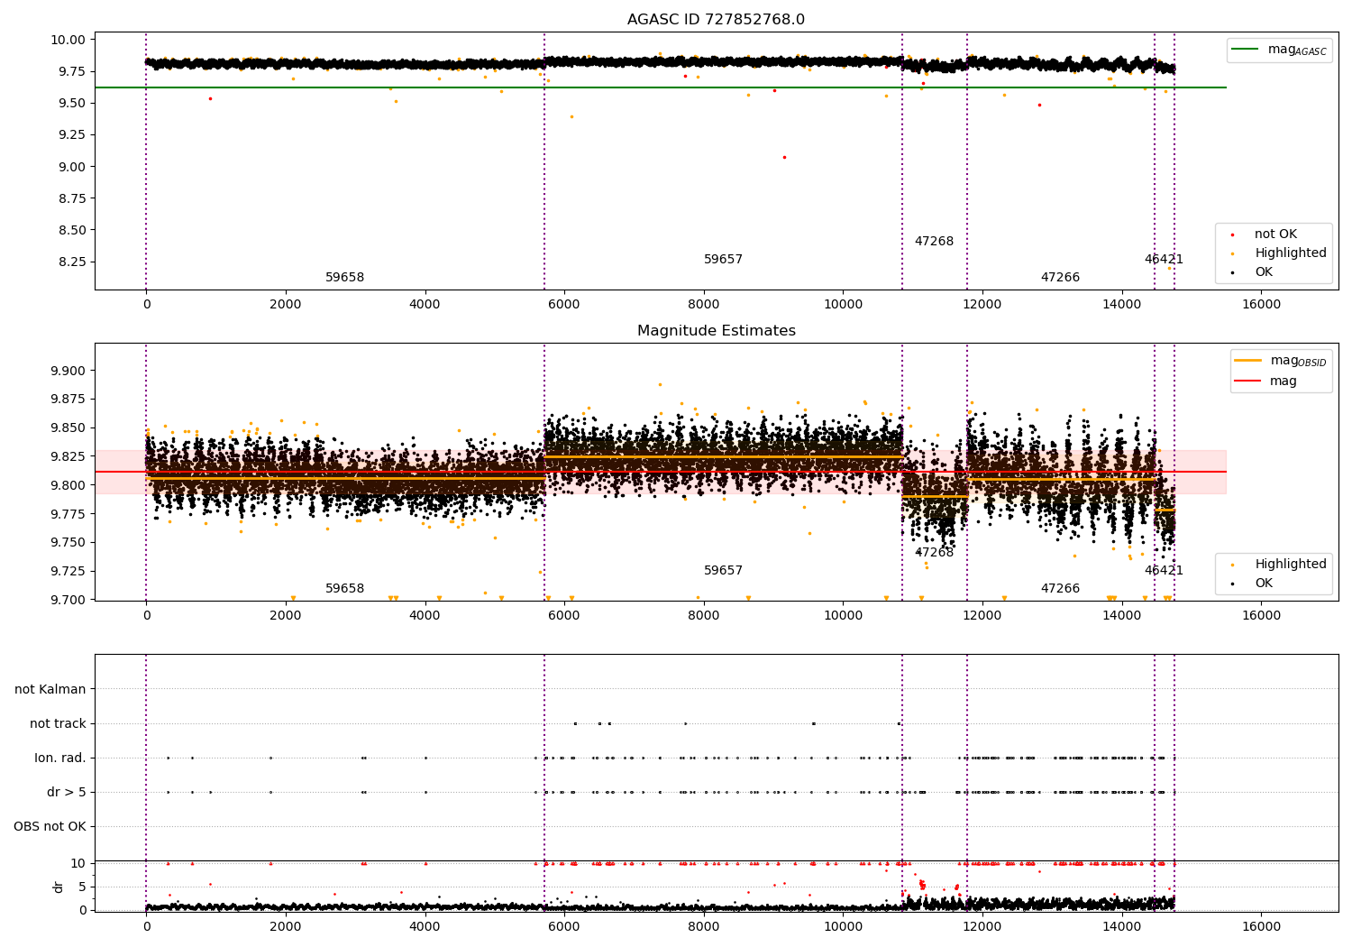Click the "9.800" y-axis tick label
This screenshot has height=947, width=1352.
[69, 485]
